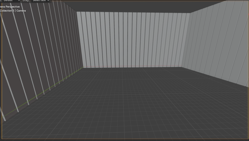
Task: Open the Select Box drag dropdown
Action: point(41,1)
